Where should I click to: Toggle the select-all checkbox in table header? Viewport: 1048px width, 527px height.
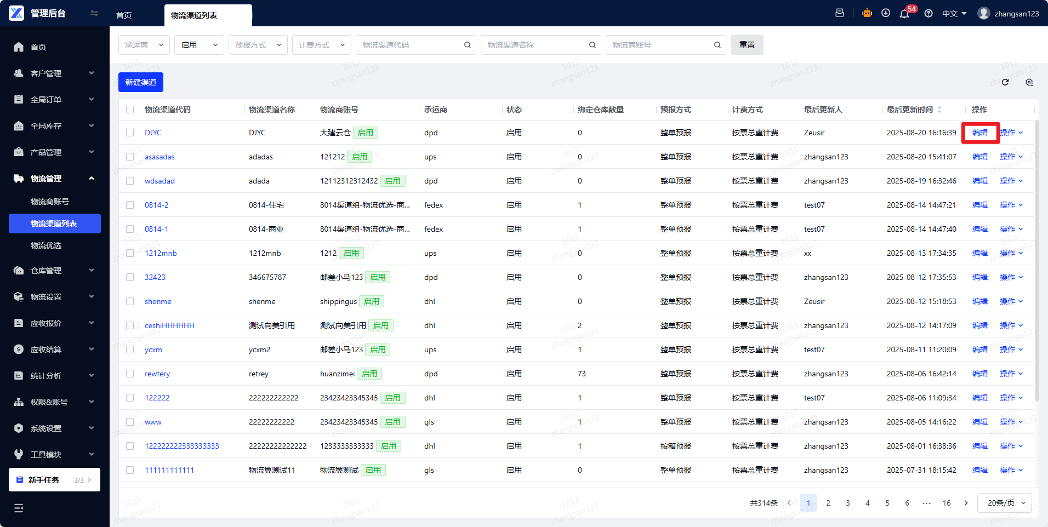130,110
